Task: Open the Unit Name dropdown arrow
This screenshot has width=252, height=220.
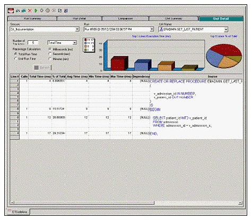Action: point(226,30)
